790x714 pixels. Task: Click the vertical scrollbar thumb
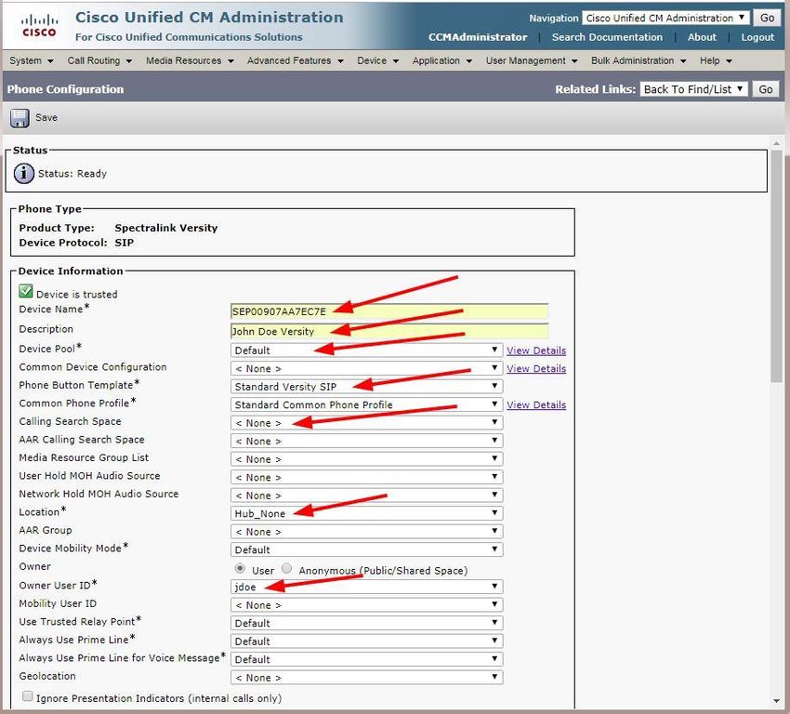pos(776,266)
